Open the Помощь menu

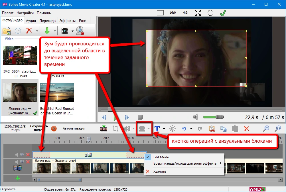44,13
